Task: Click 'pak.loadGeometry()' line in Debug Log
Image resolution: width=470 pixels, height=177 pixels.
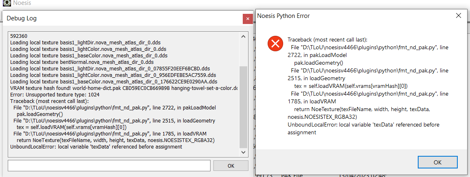Action: point(40,114)
